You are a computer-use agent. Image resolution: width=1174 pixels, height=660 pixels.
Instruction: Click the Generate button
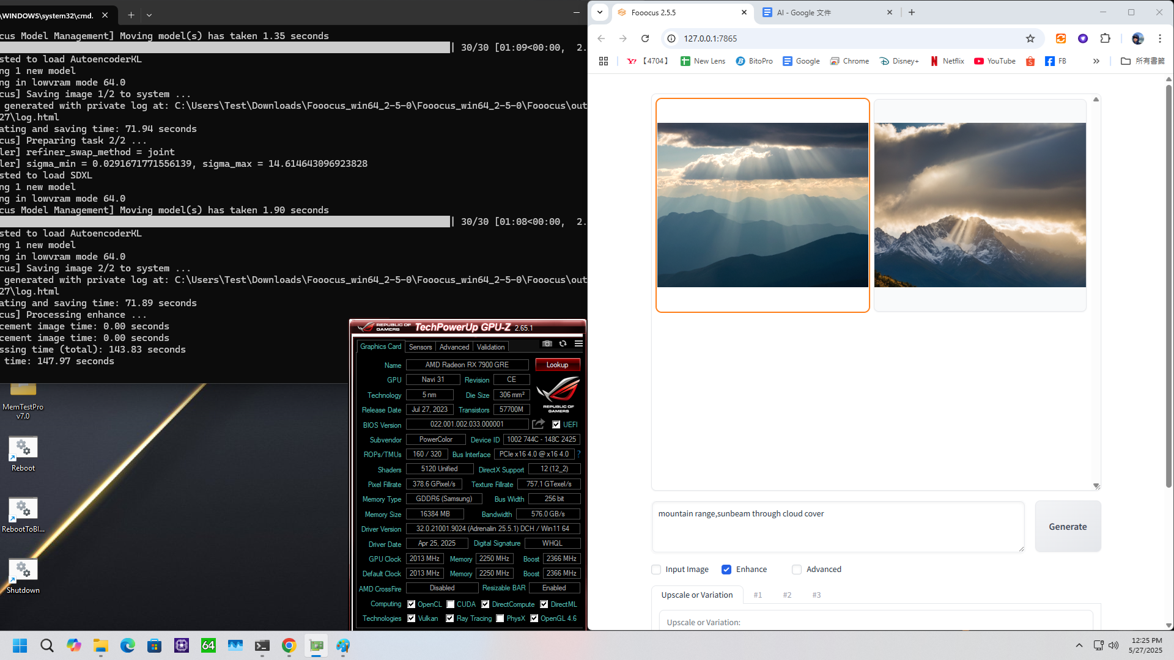1068,527
